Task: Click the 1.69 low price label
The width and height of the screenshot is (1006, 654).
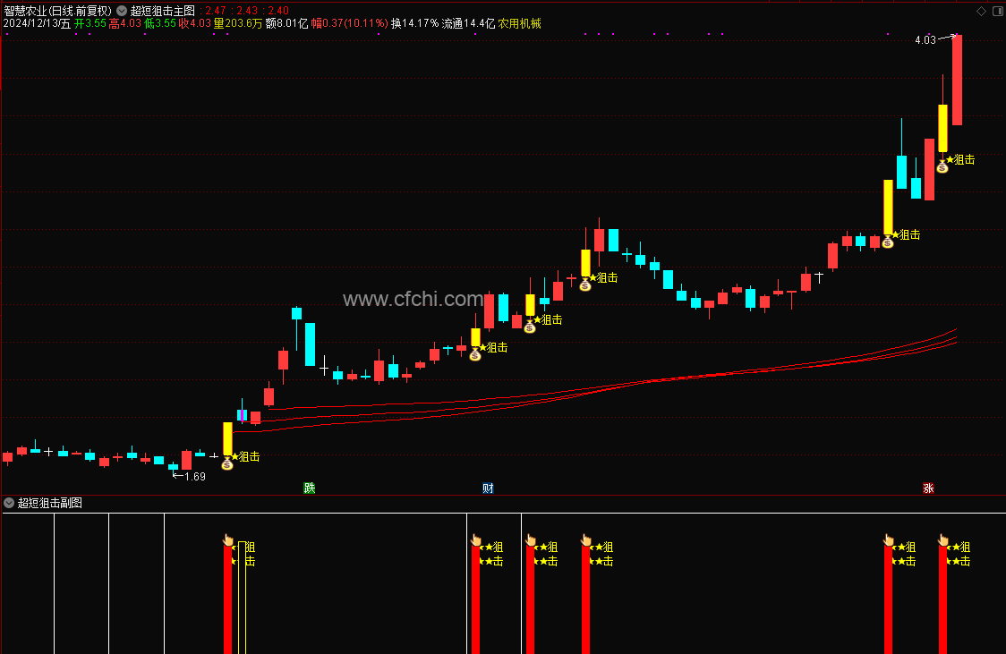Action: [195, 476]
